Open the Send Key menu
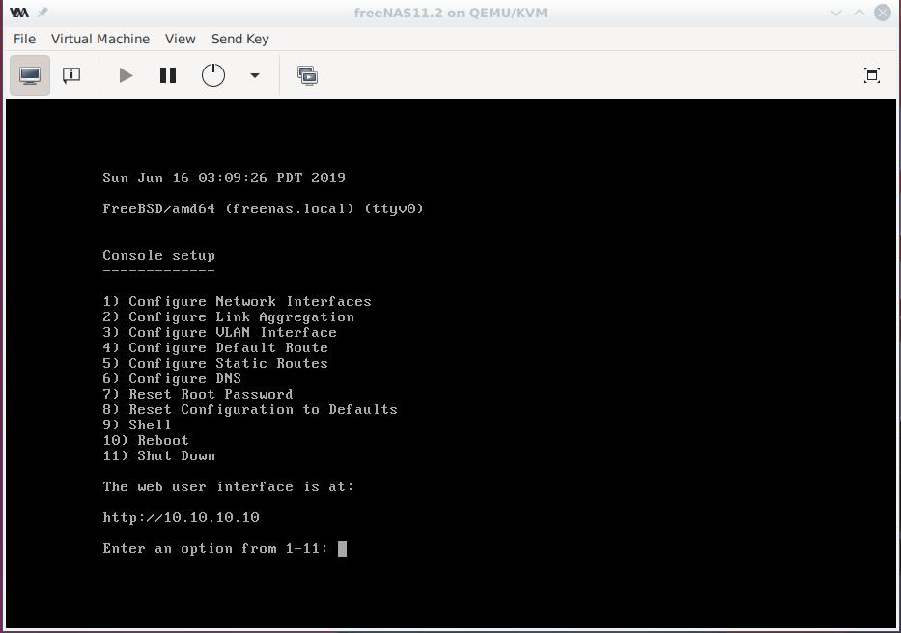The image size is (901, 633). [240, 39]
